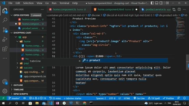Open the Explorer view in activity bar
The image size is (189, 106).
pyautogui.click(x=5, y=11)
